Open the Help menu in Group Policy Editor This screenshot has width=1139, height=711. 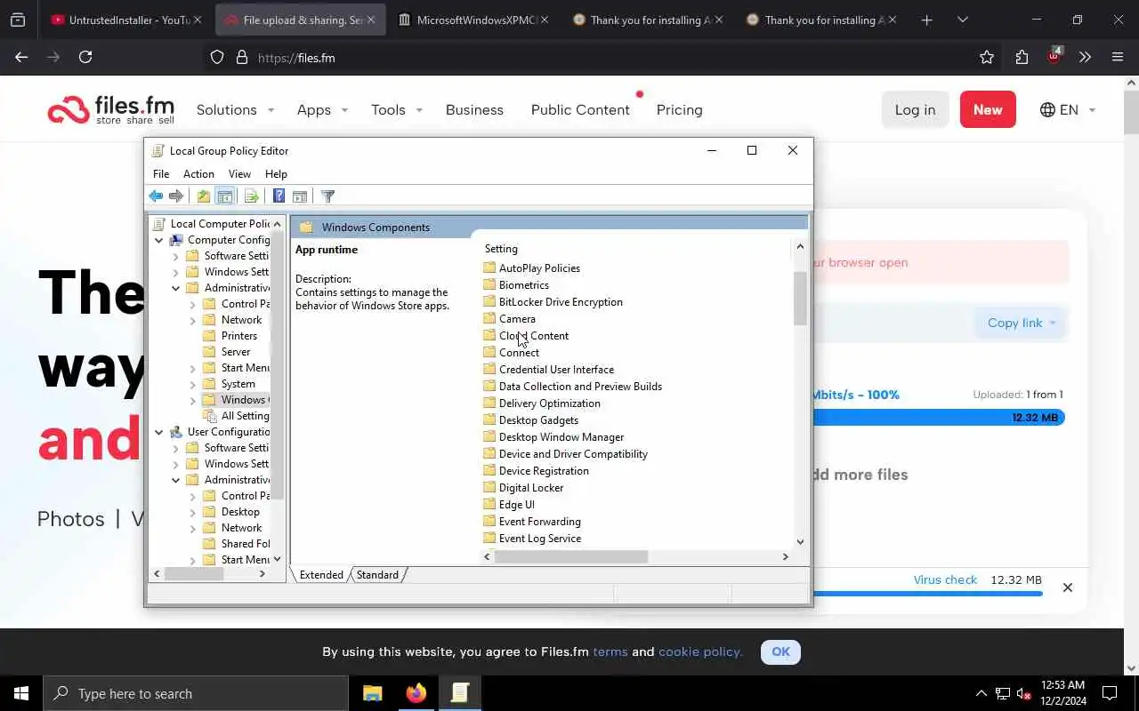[x=276, y=174]
